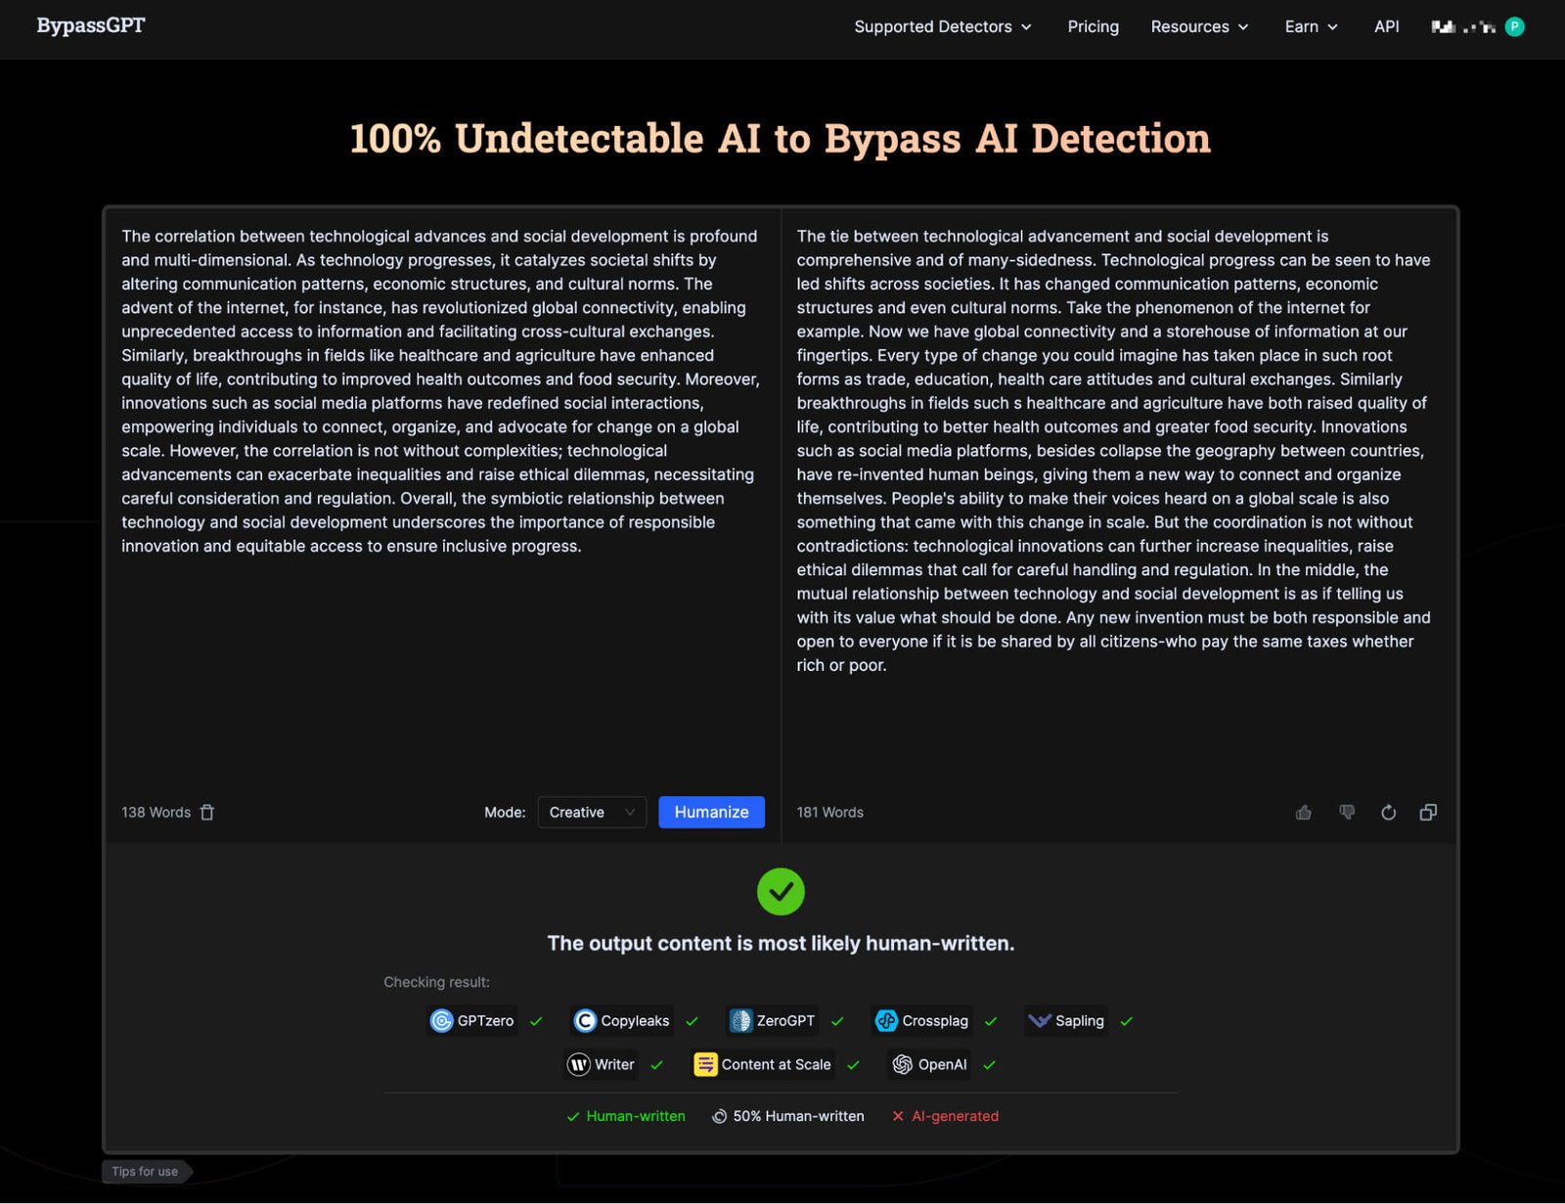Image resolution: width=1565 pixels, height=1204 pixels.
Task: Click the ZeroGPT detector icon
Action: click(741, 1020)
